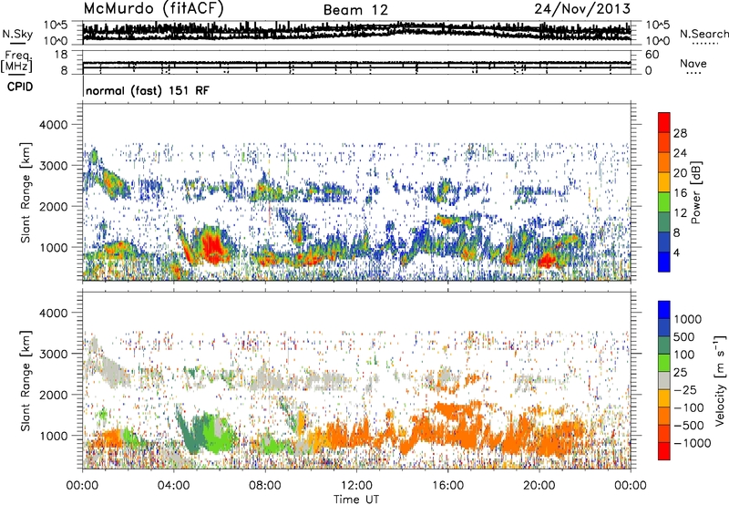Screen dimensions: 729x505
Task: Click the 4 value on the power scale
Action: tap(676, 252)
